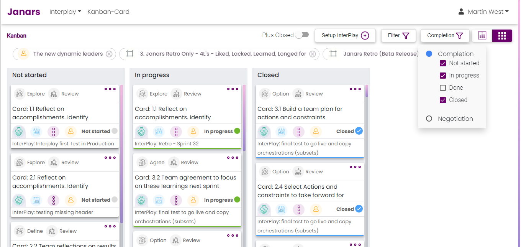
Task: Uncheck the Closed checkbox in filter
Action: click(x=443, y=100)
